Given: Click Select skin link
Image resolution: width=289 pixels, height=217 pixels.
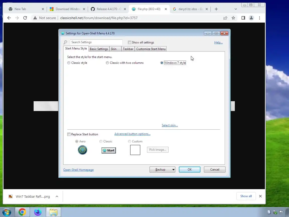Looking at the screenshot, I should tap(170, 125).
